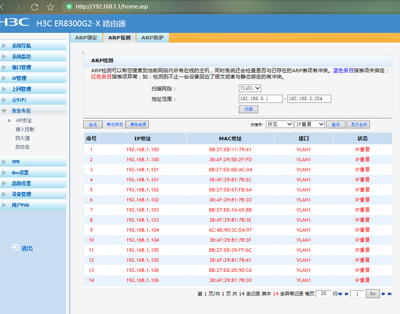Go to the first page of results
This screenshot has width=400, height=314.
[x=340, y=294]
